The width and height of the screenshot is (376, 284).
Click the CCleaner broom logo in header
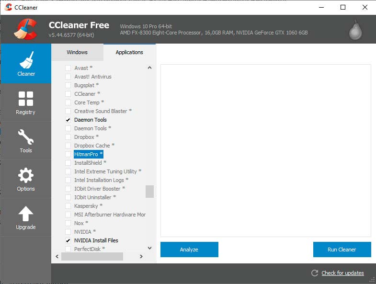(25, 29)
